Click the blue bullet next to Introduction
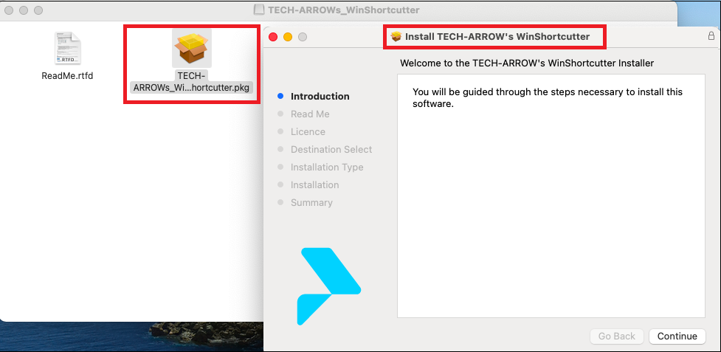Screen dimensions: 721x352 tap(280, 97)
